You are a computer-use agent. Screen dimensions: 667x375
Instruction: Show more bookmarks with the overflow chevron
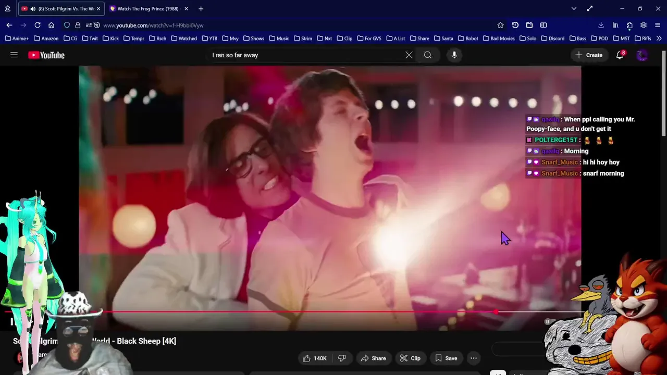click(x=659, y=39)
